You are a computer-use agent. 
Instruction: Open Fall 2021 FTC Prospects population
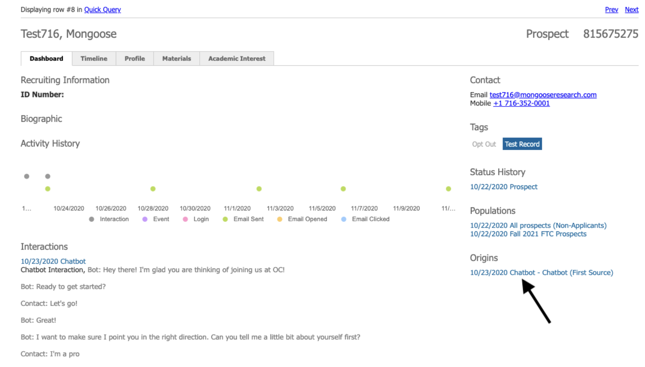(528, 234)
